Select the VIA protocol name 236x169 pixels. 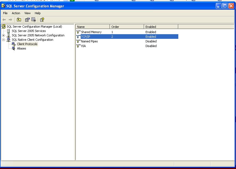[x=83, y=46]
